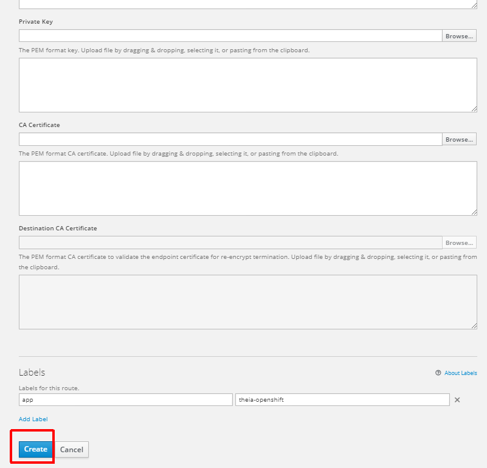487x468 pixels.
Task: Click inside the CA Certificate PEM textarea
Action: point(243,188)
